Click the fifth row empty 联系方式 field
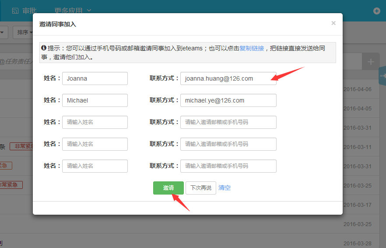 (228, 166)
